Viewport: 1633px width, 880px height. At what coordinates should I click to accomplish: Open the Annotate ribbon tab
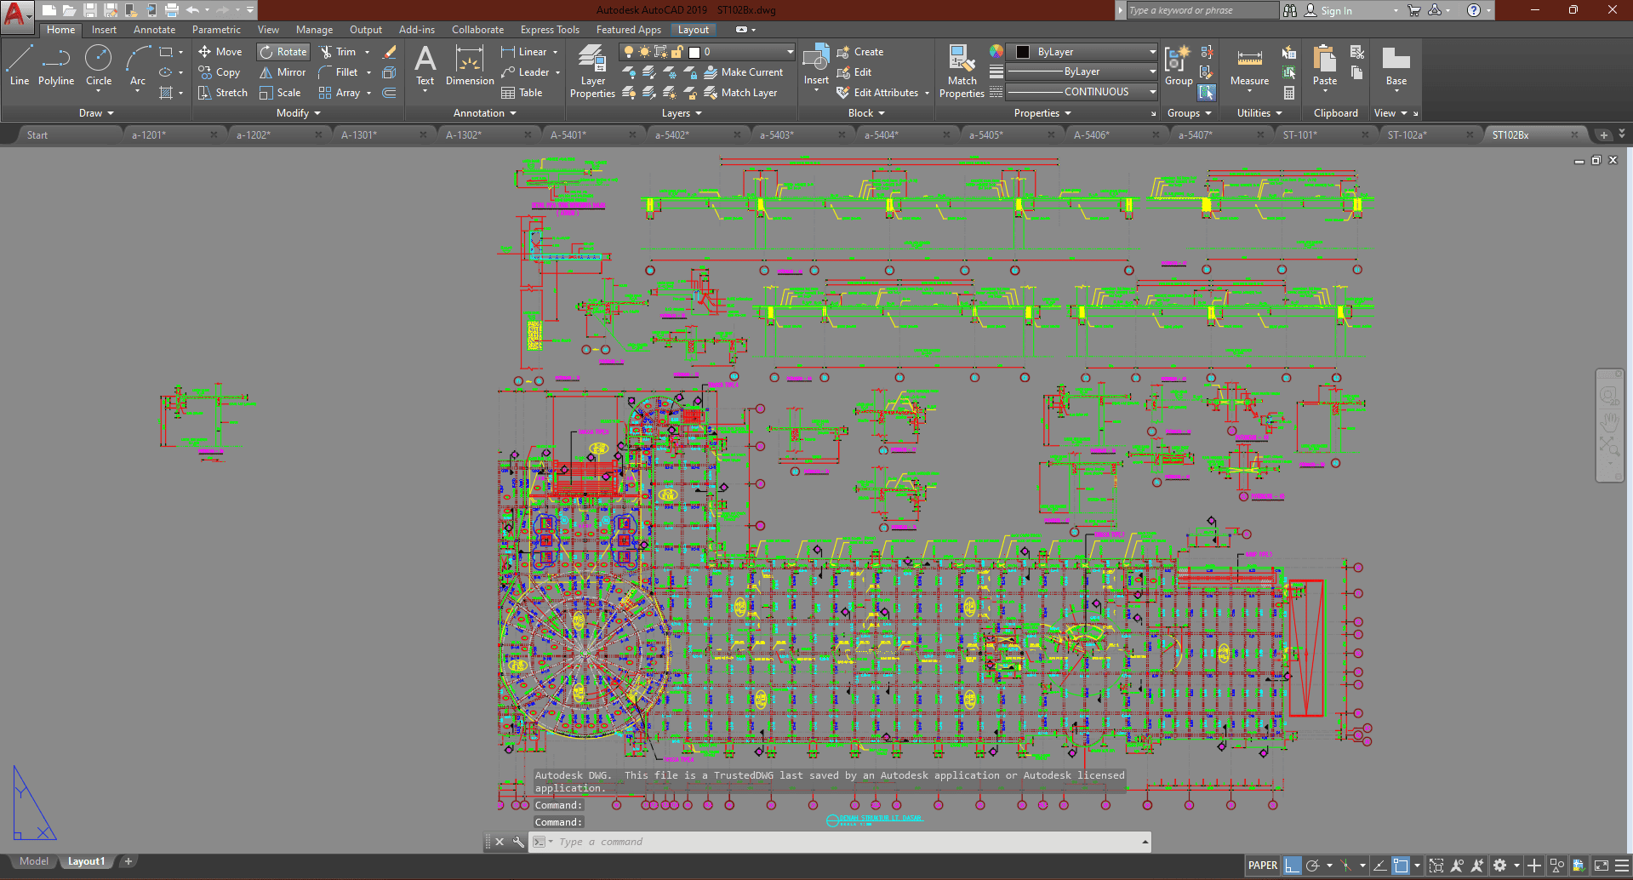[154, 30]
